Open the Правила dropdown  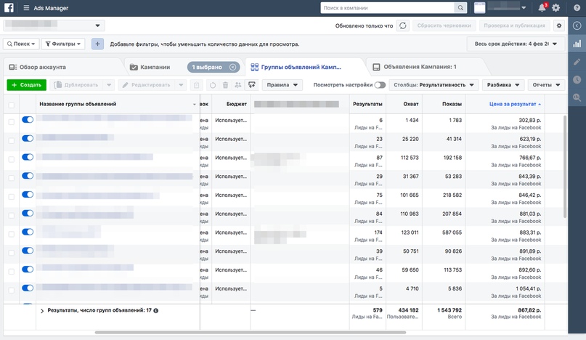point(282,85)
